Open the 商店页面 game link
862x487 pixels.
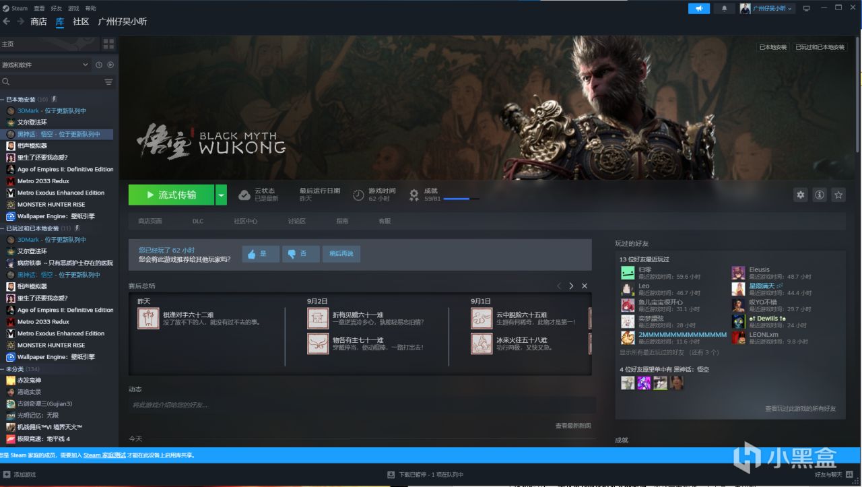[150, 221]
